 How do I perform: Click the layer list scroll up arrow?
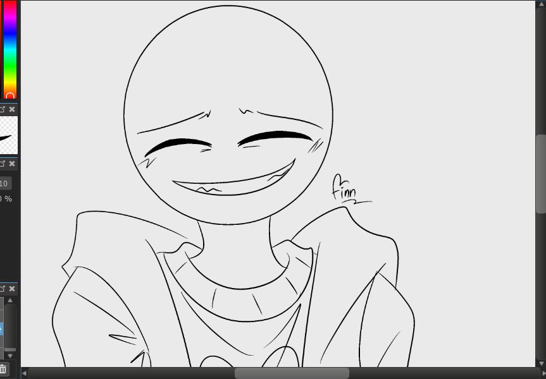(x=10, y=301)
